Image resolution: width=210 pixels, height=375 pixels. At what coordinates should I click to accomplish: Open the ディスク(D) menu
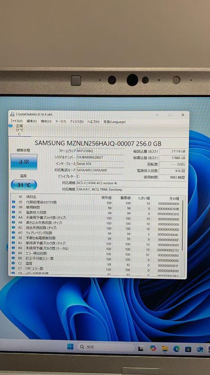coord(76,122)
